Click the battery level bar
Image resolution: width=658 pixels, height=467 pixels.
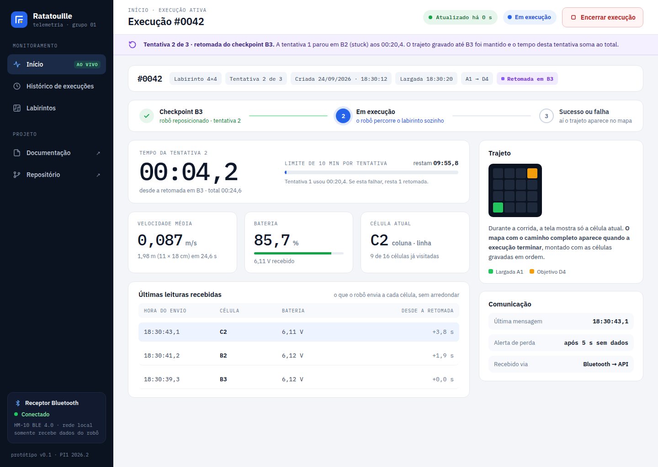pos(299,253)
